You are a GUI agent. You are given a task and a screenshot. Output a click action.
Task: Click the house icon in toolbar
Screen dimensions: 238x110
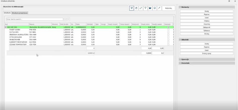136,8
